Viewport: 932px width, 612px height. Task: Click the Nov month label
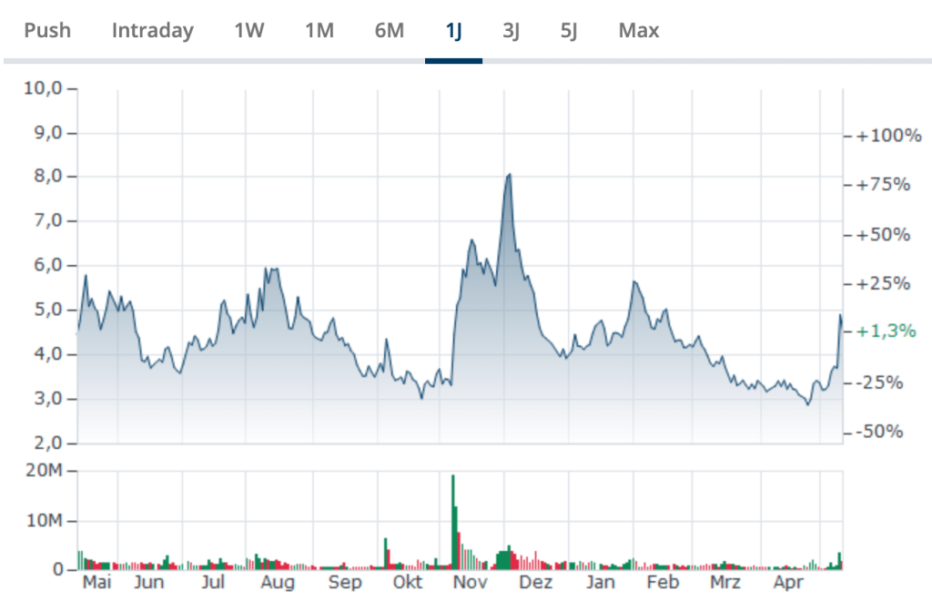[471, 582]
